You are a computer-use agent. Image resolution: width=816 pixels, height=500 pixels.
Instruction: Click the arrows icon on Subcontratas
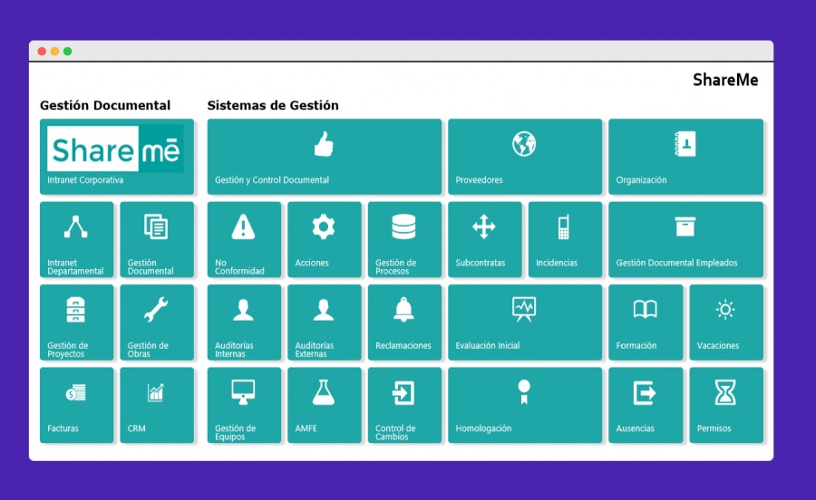point(484,226)
